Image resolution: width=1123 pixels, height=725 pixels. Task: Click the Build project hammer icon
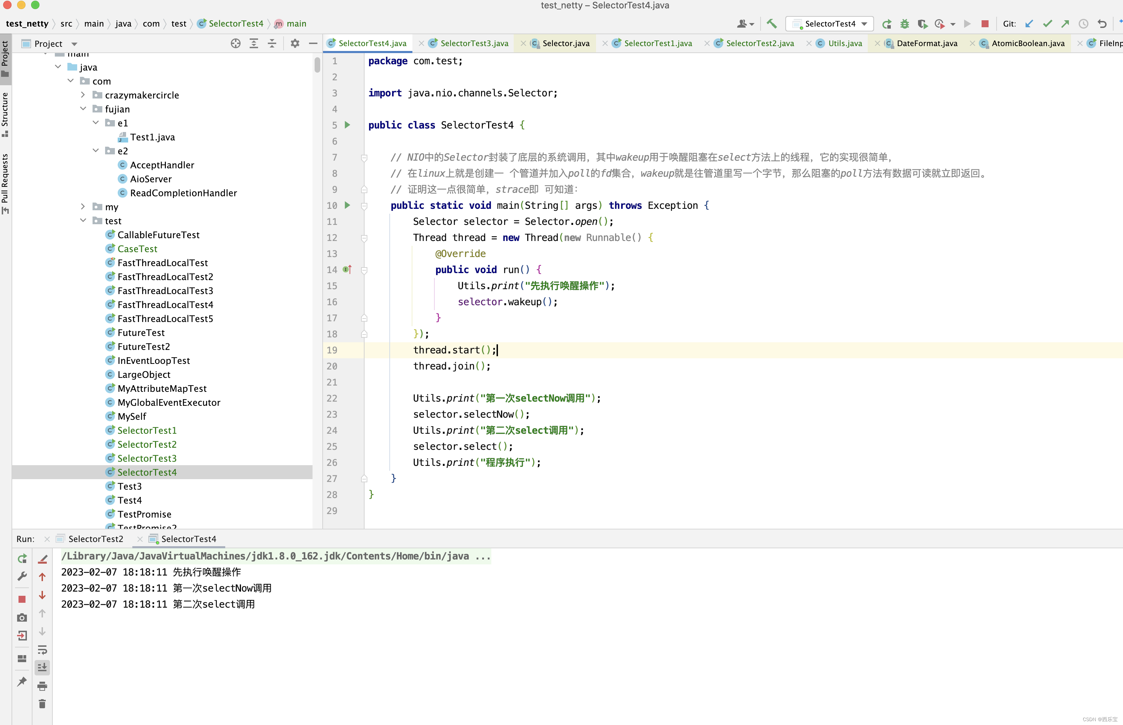tap(771, 23)
